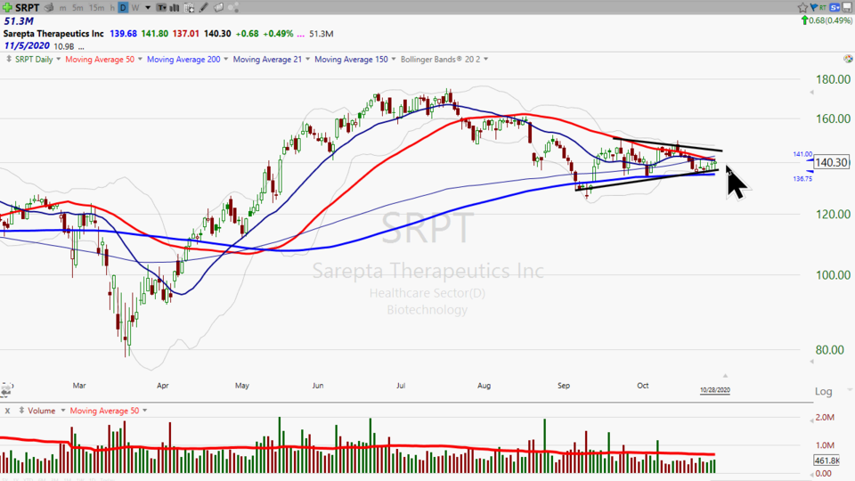Click the 180.00 price axis label
855x481 pixels.
click(x=833, y=79)
